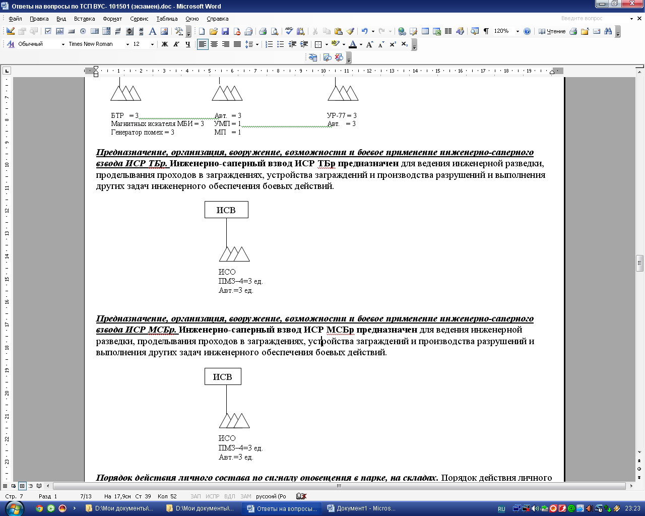The image size is (645, 516).
Task: Open the Вставка menu
Action: (x=84, y=19)
